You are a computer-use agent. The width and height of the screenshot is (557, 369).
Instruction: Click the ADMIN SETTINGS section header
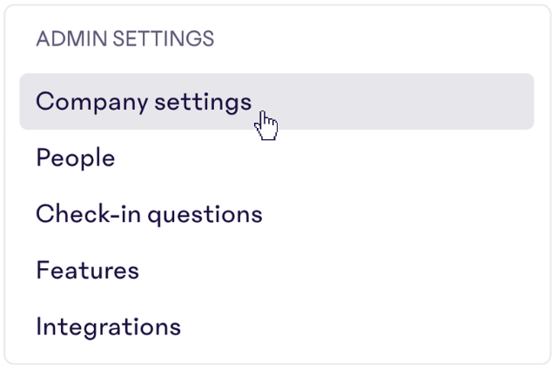(124, 39)
